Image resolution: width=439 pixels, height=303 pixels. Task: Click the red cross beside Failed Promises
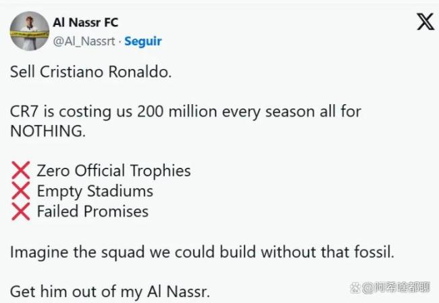tap(20, 212)
